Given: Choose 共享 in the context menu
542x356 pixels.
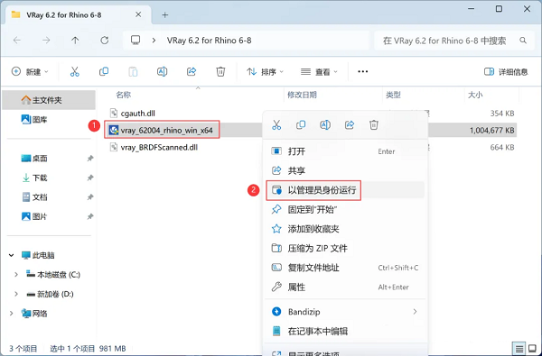Looking at the screenshot, I should (345, 170).
